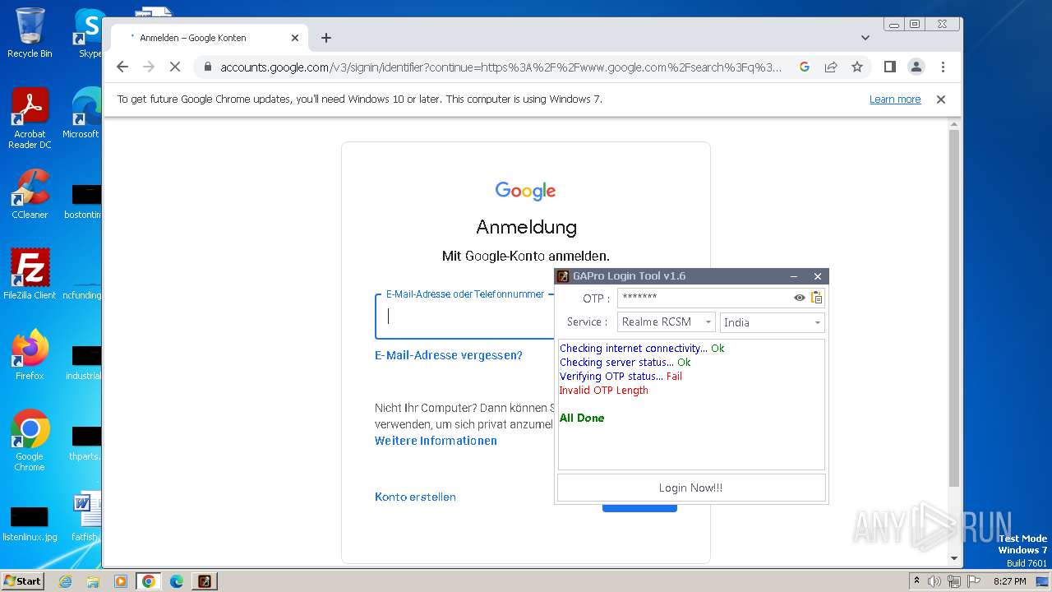1052x592 pixels.
Task: Open a new Chrome tab
Action: (x=326, y=38)
